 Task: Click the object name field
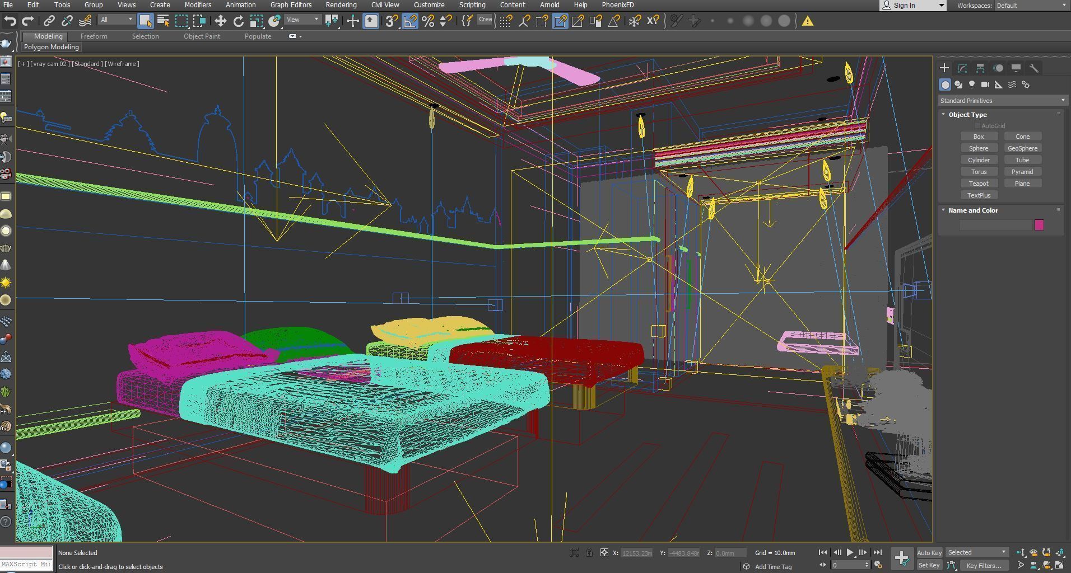coord(996,225)
